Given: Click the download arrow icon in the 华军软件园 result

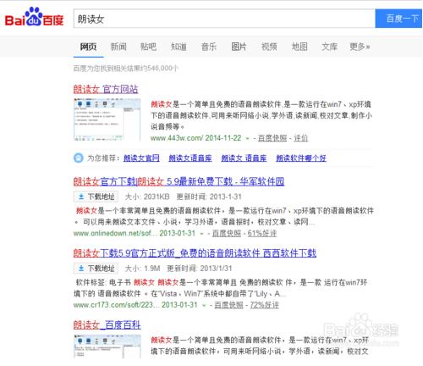Looking at the screenshot, I should point(81,197).
